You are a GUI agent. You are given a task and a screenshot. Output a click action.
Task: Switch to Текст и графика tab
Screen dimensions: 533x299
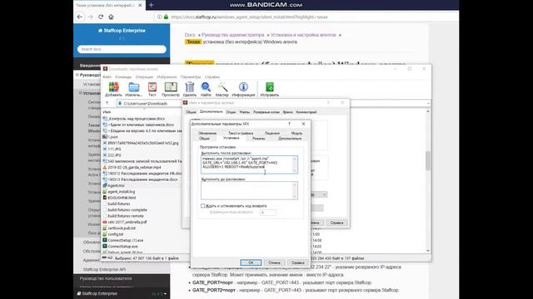(241, 133)
